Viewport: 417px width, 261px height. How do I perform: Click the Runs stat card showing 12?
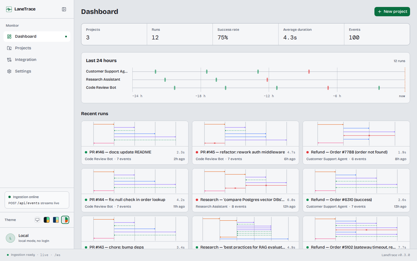click(x=180, y=34)
